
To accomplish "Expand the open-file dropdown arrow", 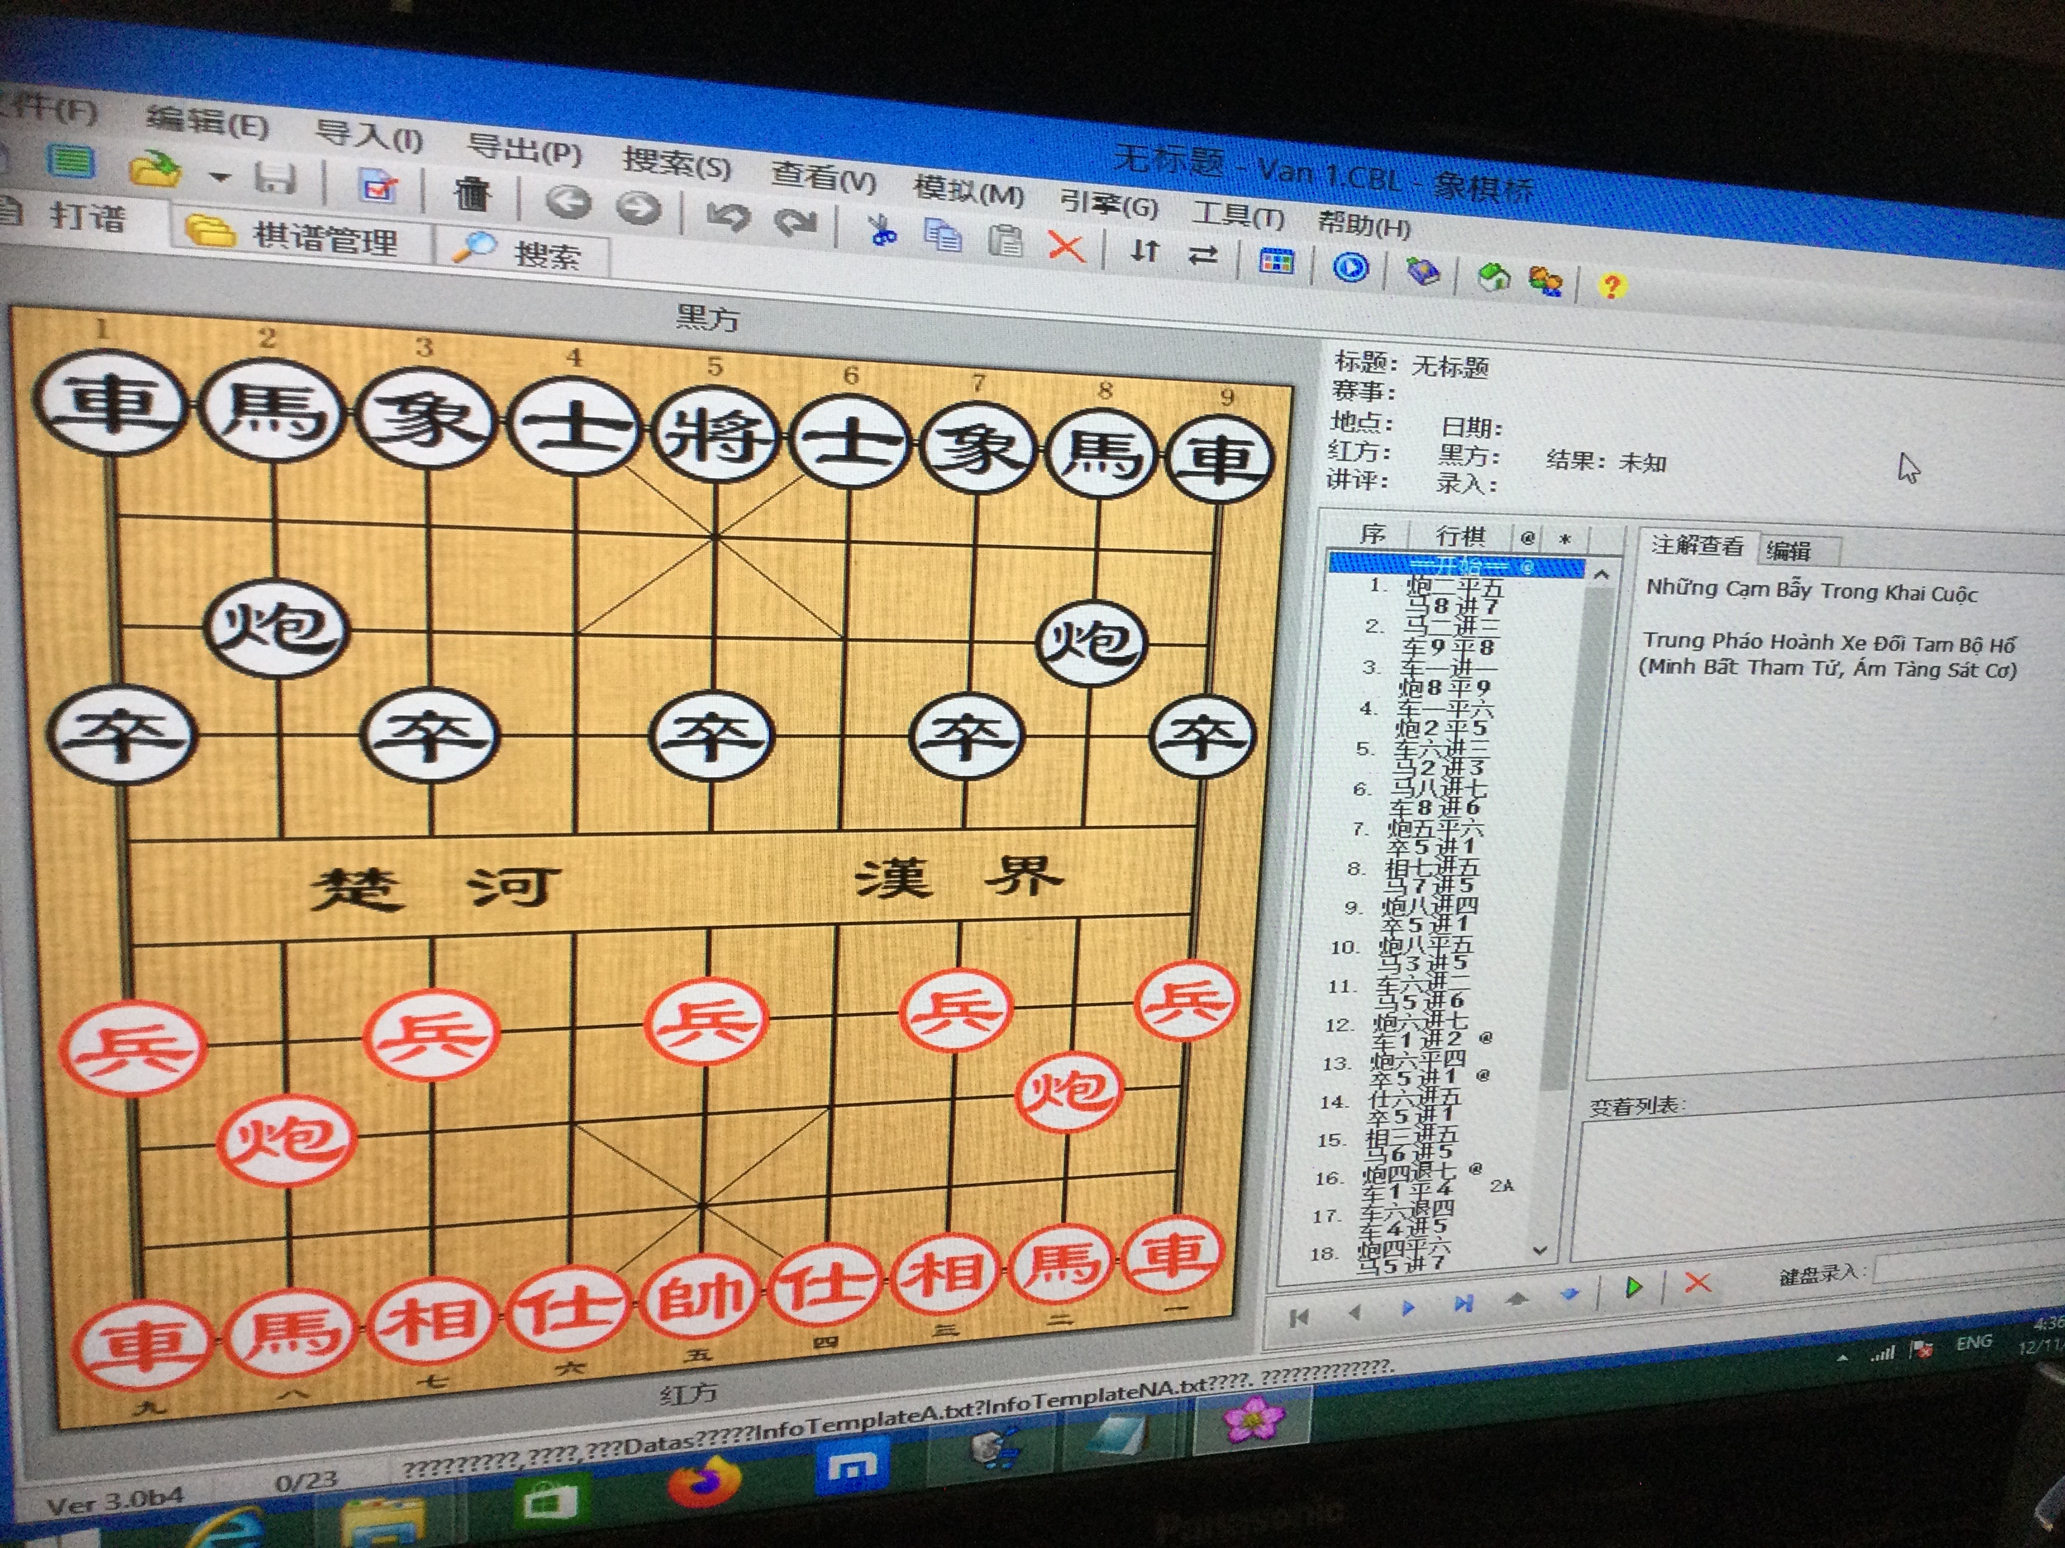I will (220, 175).
